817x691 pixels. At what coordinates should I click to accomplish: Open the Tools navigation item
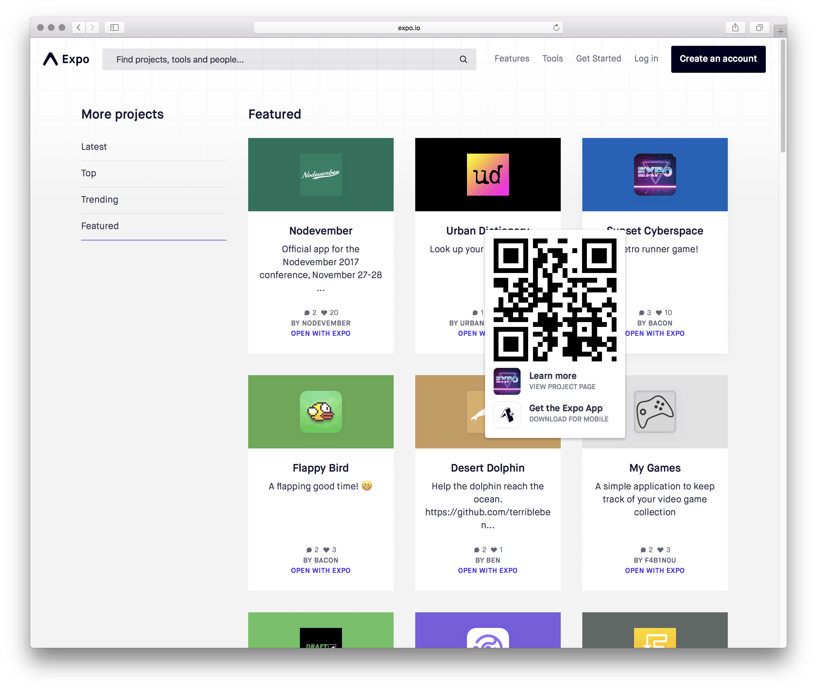(x=552, y=59)
